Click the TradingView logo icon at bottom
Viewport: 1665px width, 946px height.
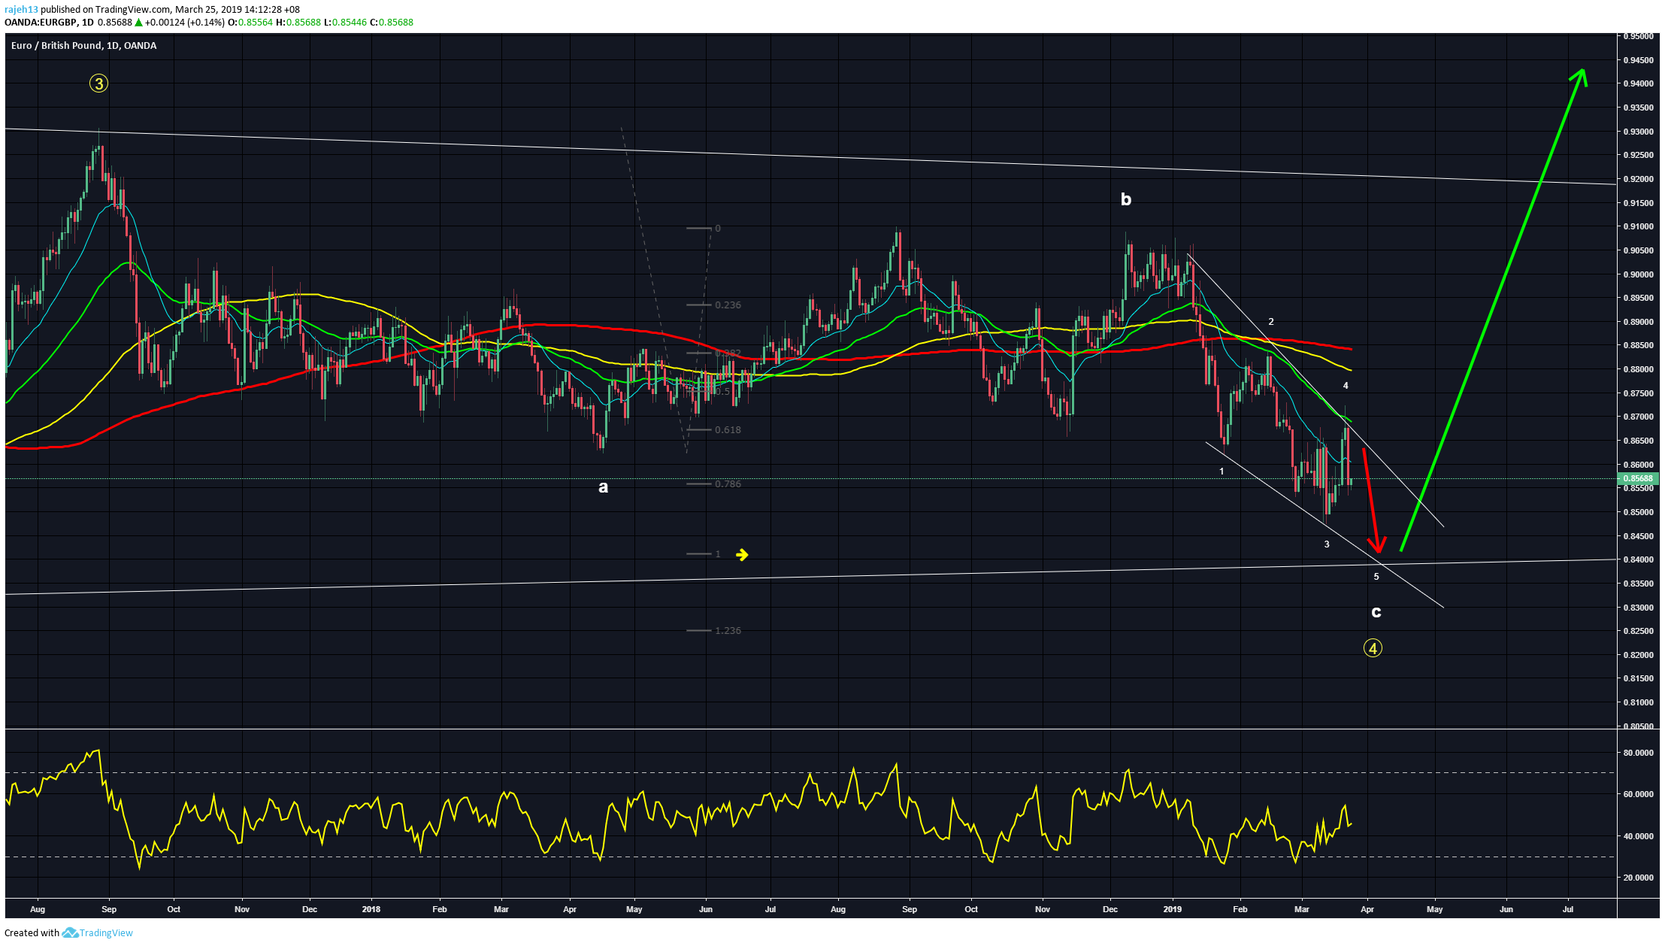click(70, 932)
